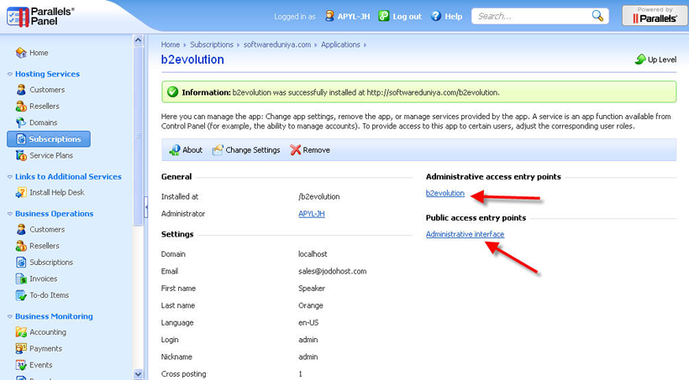Click inside the Search field
689x380 pixels.
pyautogui.click(x=532, y=16)
